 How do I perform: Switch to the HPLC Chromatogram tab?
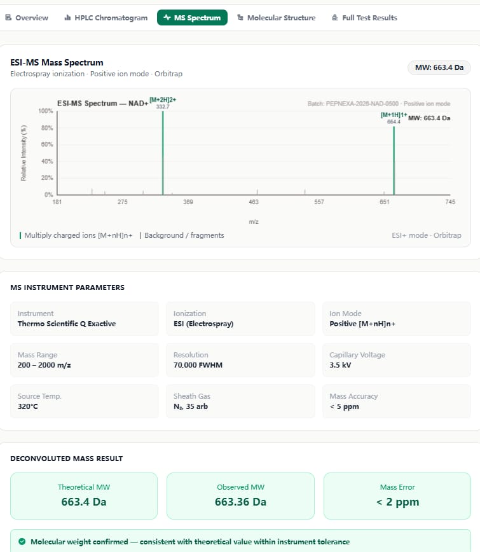[x=106, y=18]
